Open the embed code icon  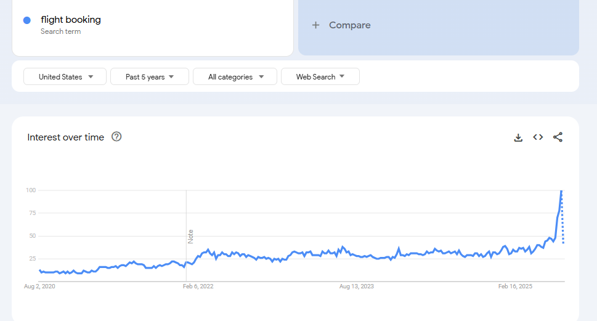point(538,137)
